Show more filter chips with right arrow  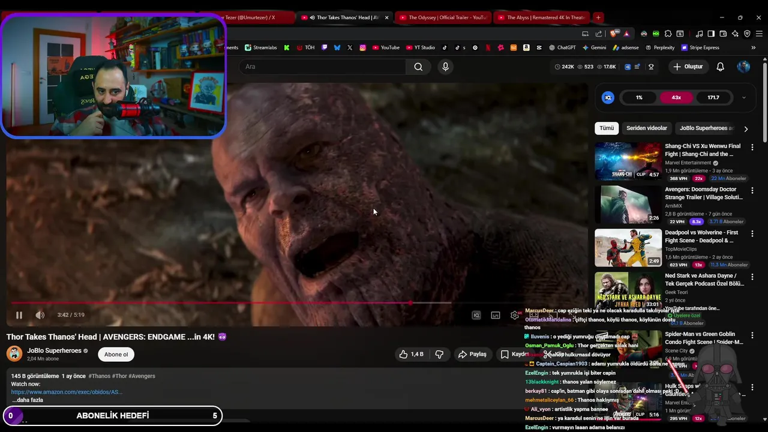pyautogui.click(x=746, y=128)
